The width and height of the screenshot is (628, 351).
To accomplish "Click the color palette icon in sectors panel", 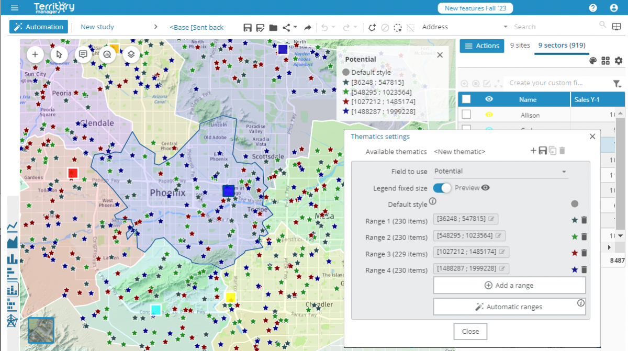I will tap(593, 61).
